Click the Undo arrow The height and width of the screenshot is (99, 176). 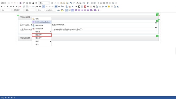71,3
